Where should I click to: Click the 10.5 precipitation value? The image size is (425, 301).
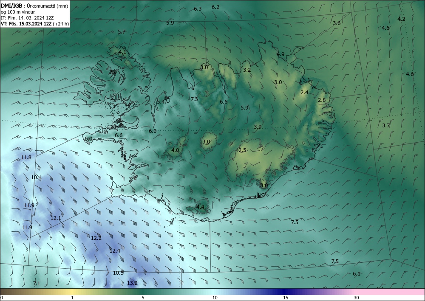[x=119, y=273]
